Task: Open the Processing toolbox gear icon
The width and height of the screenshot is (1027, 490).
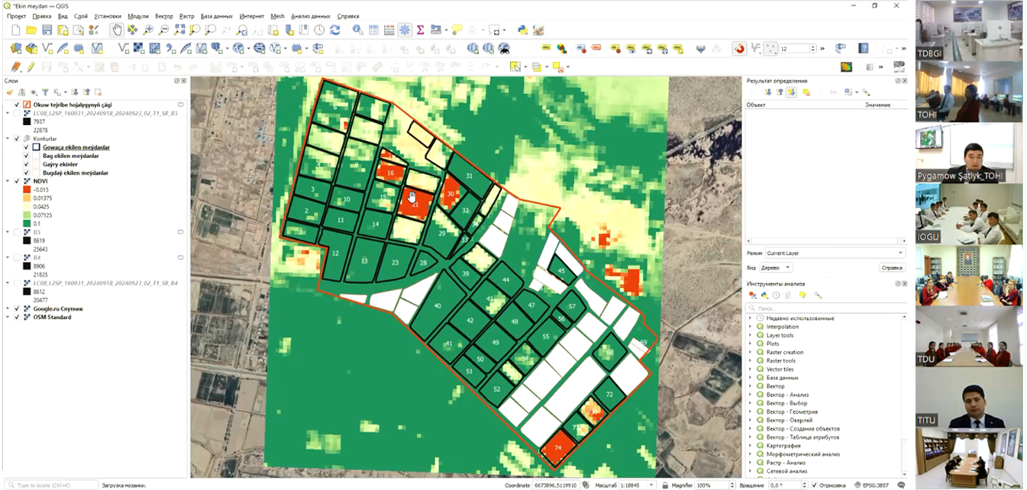Action: 404,30
